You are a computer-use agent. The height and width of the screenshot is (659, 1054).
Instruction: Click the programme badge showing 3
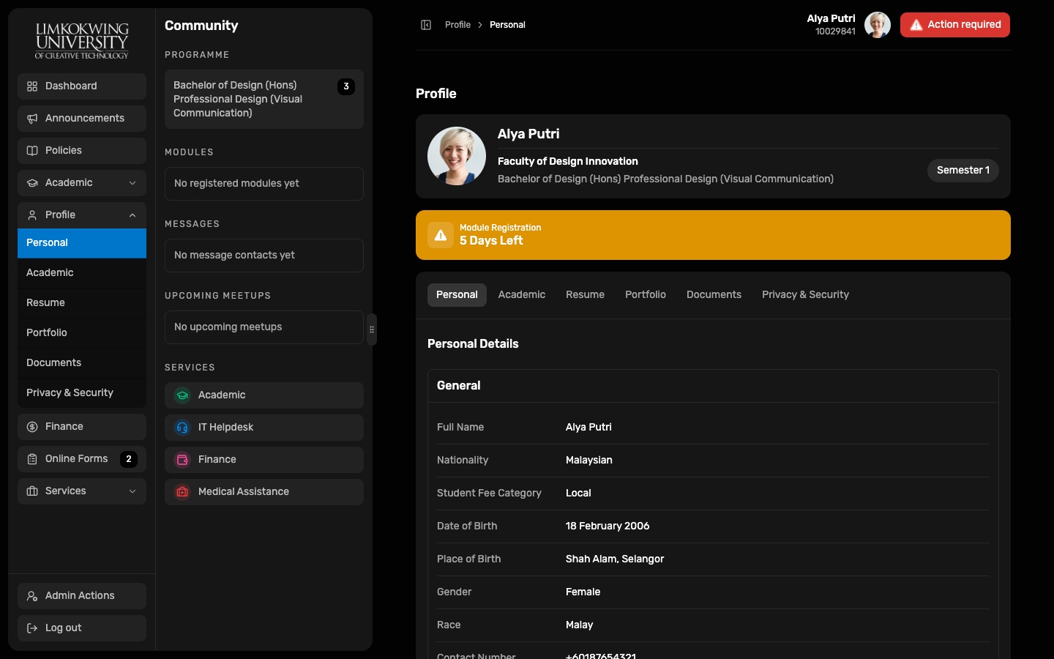coord(346,86)
